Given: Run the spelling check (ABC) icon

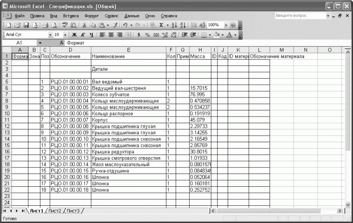Looking at the screenshot, I should pyautogui.click(x=65, y=25).
